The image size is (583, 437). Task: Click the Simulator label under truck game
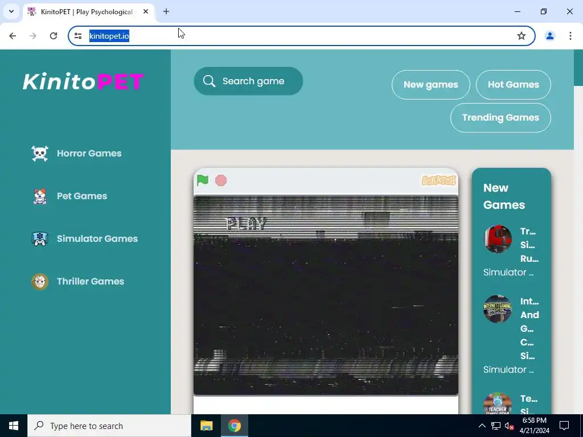point(508,273)
